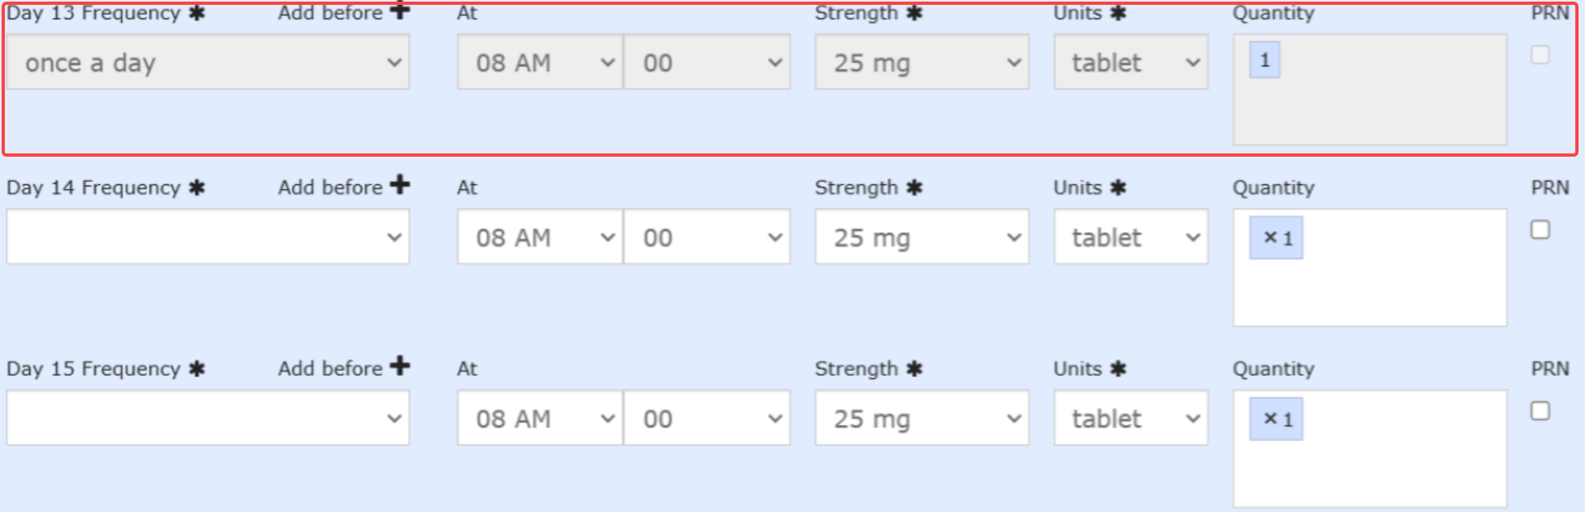Open the Day 14 Frequency dropdown
Image resolution: width=1585 pixels, height=512 pixels.
pyautogui.click(x=208, y=237)
